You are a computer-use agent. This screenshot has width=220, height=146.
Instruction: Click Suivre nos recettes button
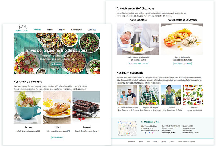183,64
